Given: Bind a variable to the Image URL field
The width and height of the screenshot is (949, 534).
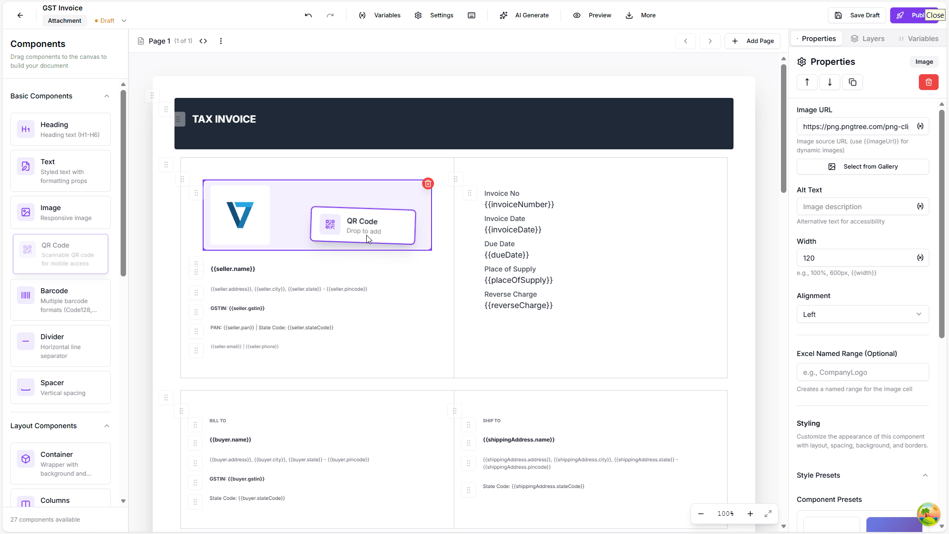Looking at the screenshot, I should [920, 127].
